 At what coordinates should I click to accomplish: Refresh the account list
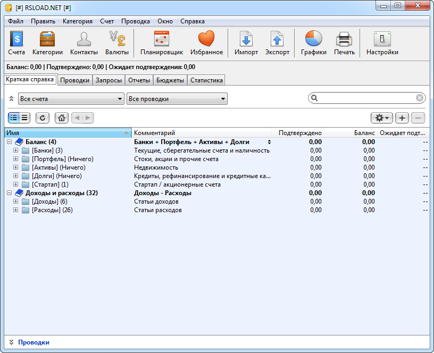click(x=42, y=117)
